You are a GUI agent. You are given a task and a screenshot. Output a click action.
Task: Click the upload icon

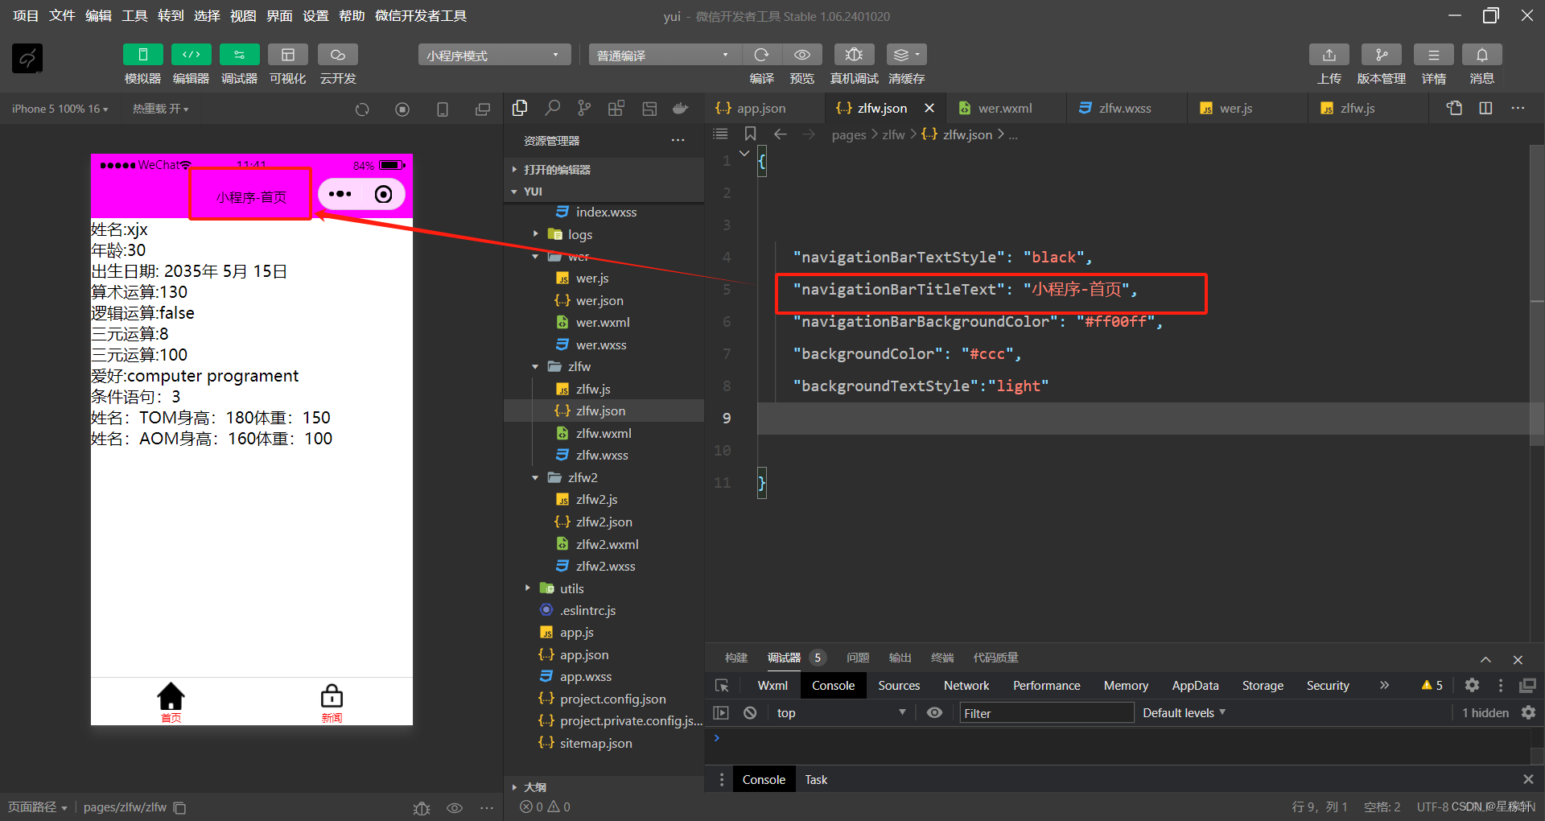click(1329, 55)
